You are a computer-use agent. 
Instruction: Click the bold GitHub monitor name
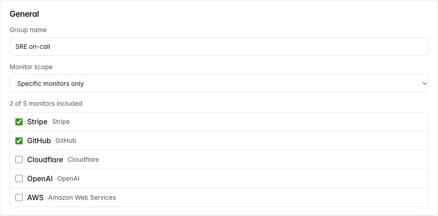pos(39,141)
